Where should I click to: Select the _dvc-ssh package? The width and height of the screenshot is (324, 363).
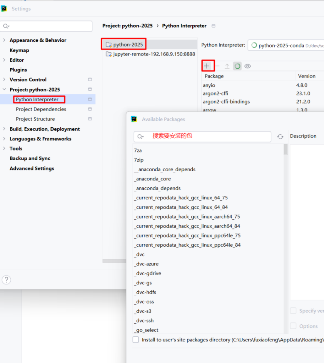[x=208, y=320]
